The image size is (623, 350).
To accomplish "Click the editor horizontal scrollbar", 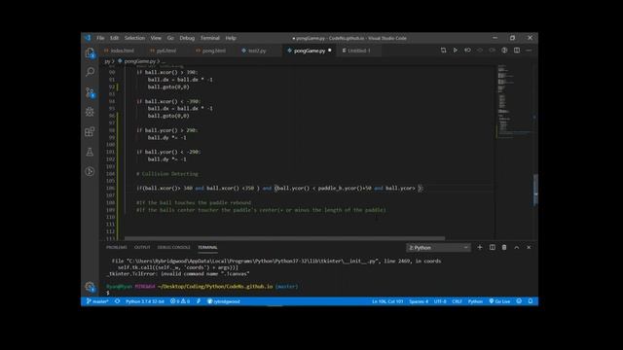I will [x=284, y=238].
